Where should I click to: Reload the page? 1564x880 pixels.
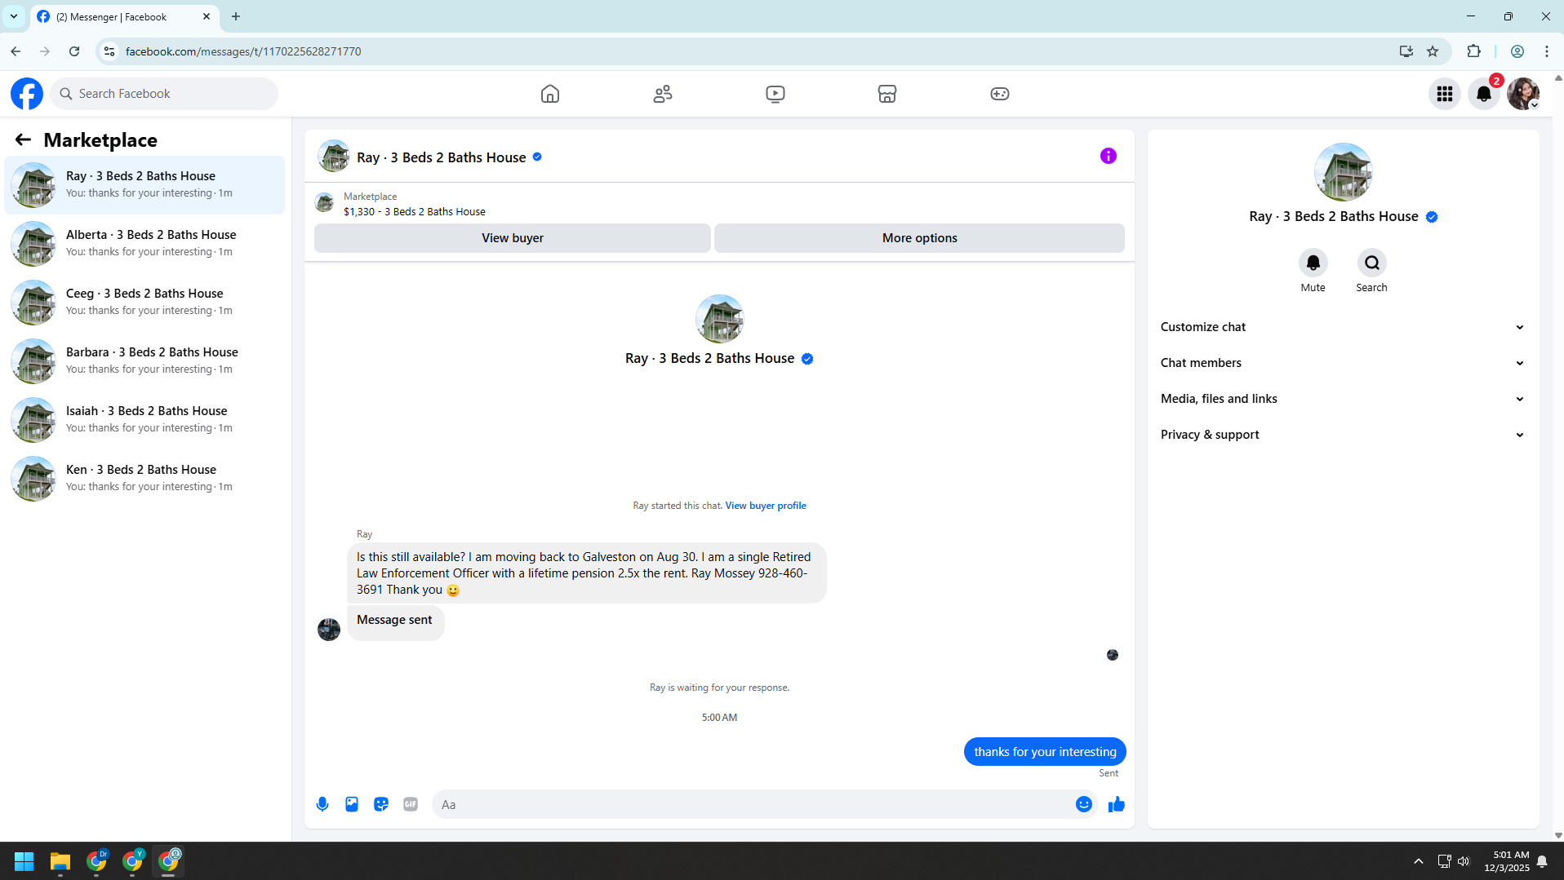[74, 51]
